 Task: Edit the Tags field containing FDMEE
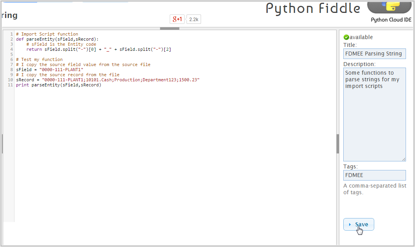coord(375,175)
